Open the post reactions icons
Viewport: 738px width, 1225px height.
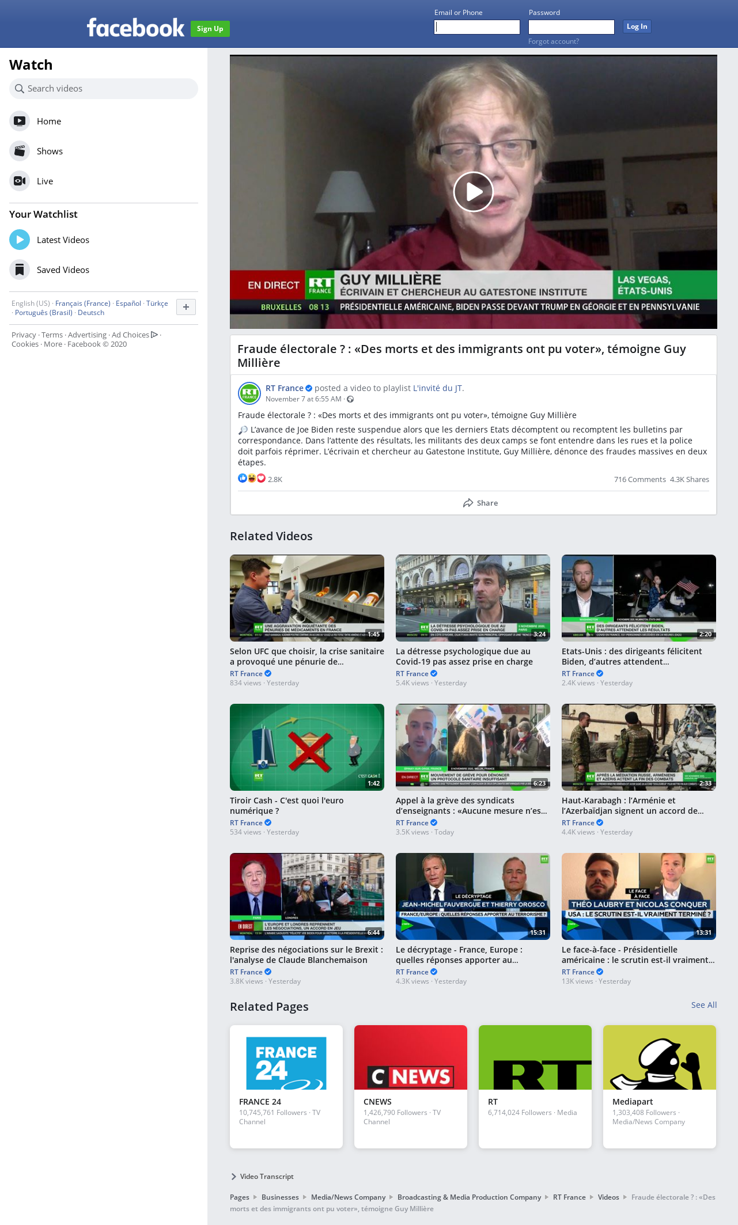[252, 479]
